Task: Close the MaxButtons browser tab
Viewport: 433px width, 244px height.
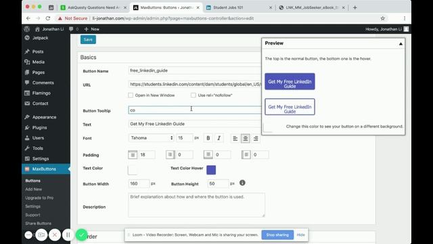Action: (x=198, y=7)
